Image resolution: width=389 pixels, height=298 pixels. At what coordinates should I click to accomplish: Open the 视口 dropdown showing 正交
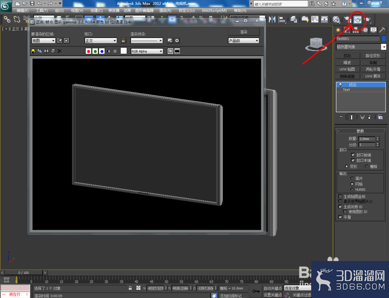[100, 40]
